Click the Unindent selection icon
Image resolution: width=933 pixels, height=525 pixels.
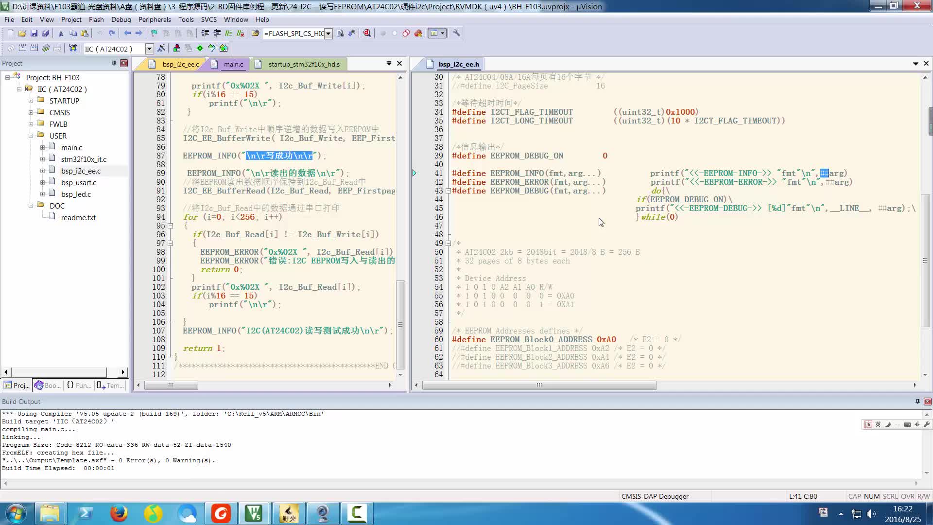click(217, 33)
